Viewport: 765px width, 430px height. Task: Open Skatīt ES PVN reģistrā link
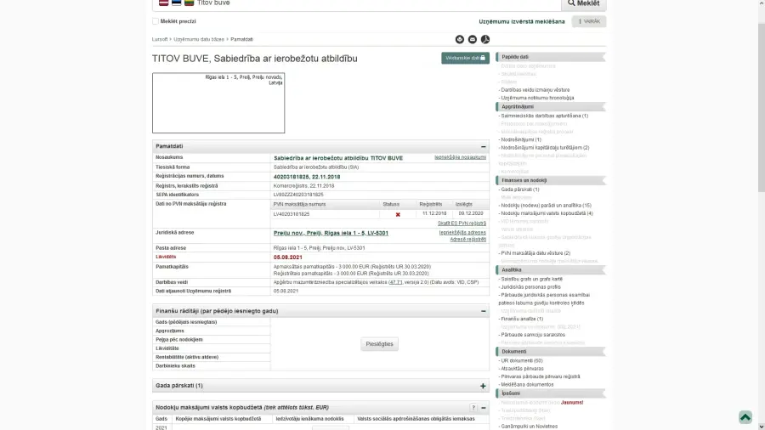pyautogui.click(x=462, y=223)
